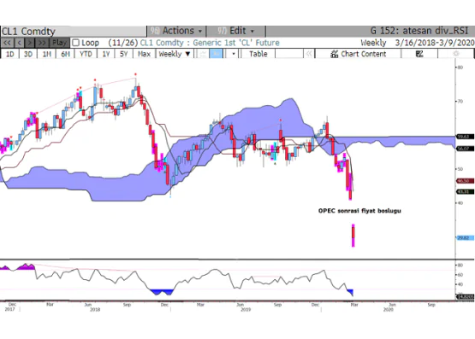Click the Play button
This screenshot has height=339, width=475.
point(59,43)
